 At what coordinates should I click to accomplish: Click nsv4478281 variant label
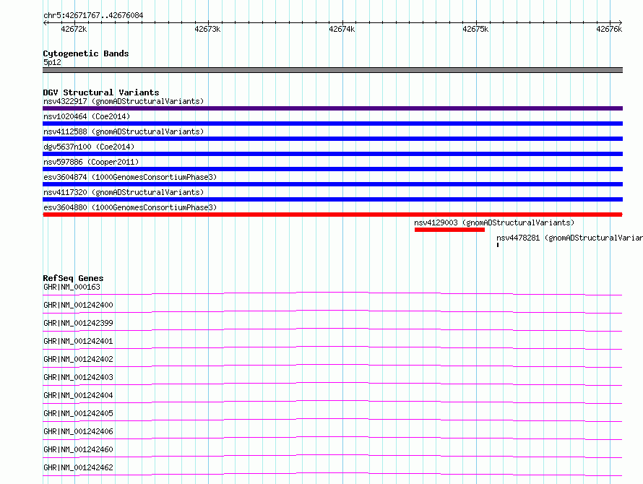569,238
